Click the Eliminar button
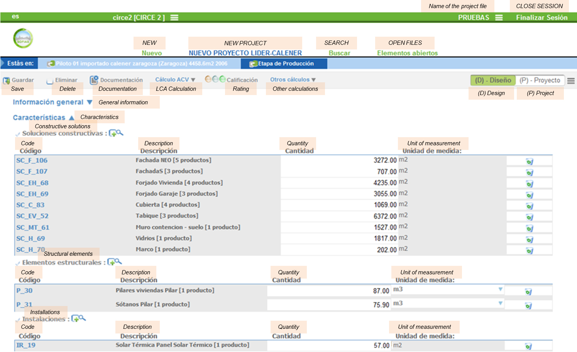The width and height of the screenshot is (577, 352). (x=62, y=80)
